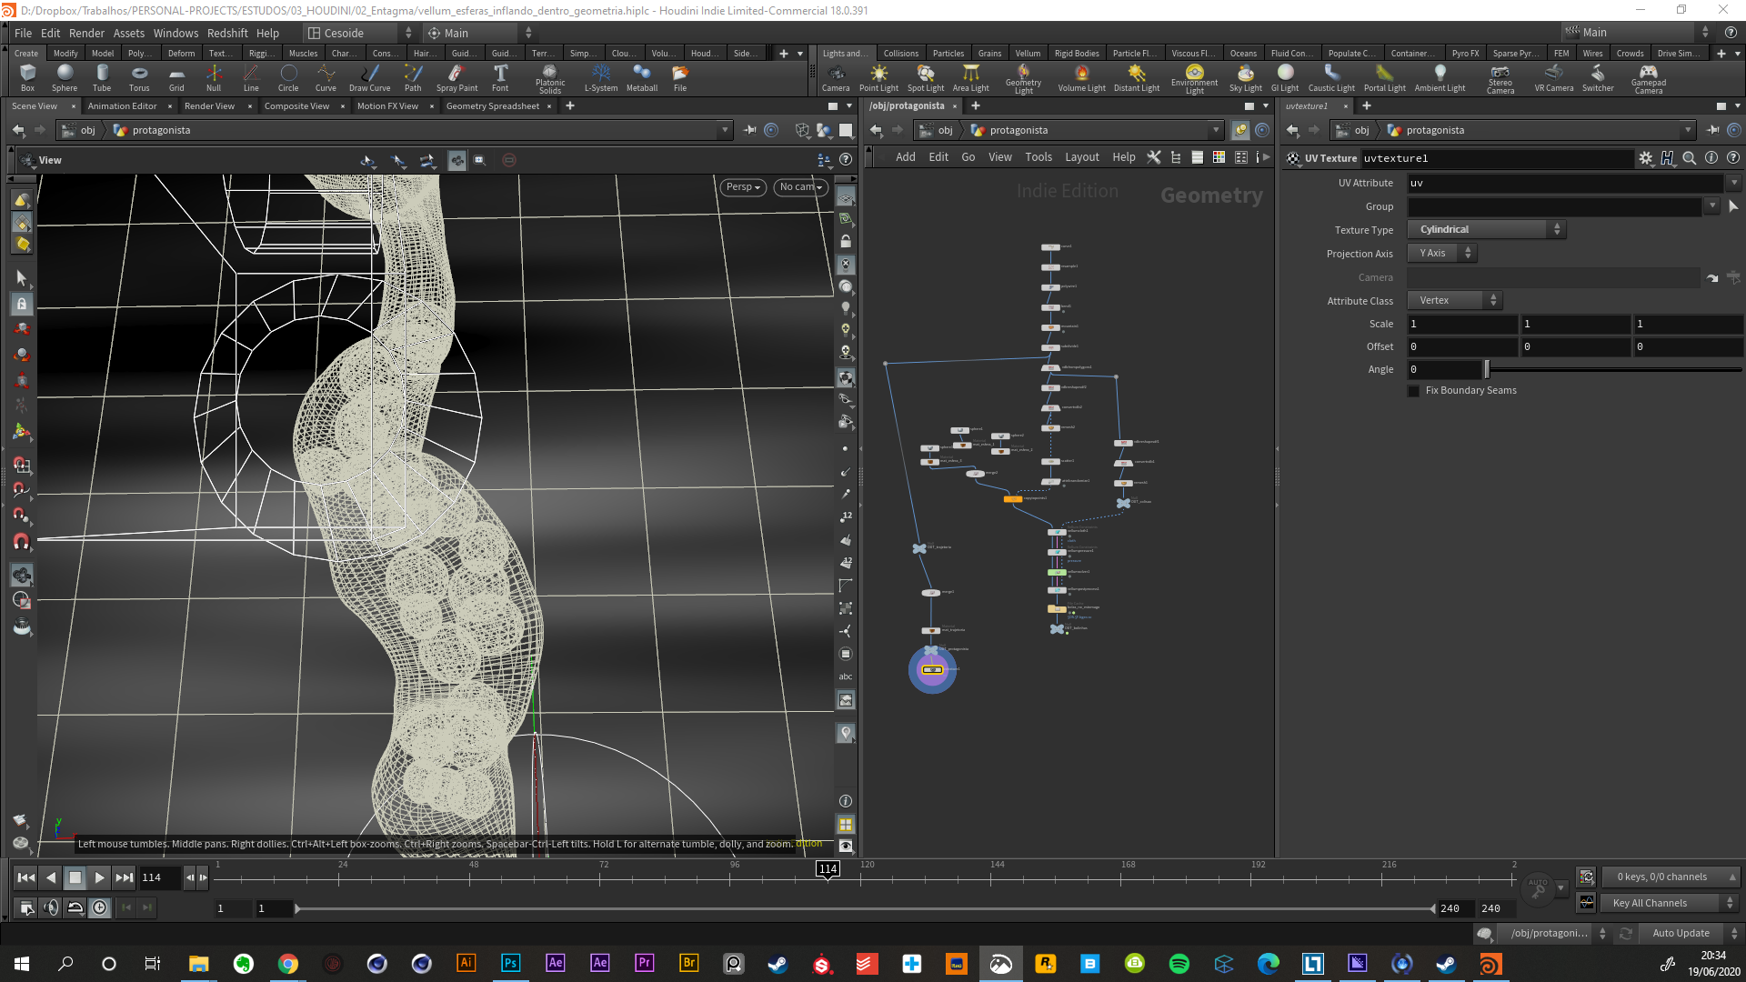Viewport: 1746px width, 982px height.
Task: Switch to the Geometry Spreadsheet tab
Action: [x=492, y=106]
